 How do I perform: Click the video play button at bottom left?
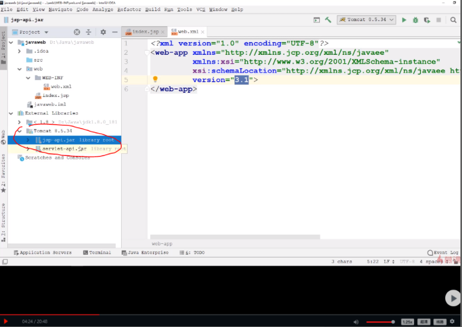[x=5, y=321]
